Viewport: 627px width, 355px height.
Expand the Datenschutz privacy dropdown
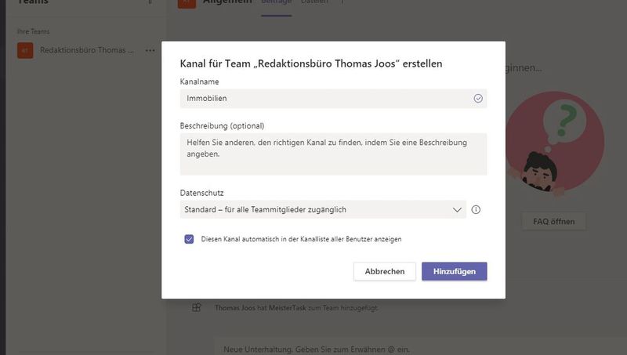point(458,210)
